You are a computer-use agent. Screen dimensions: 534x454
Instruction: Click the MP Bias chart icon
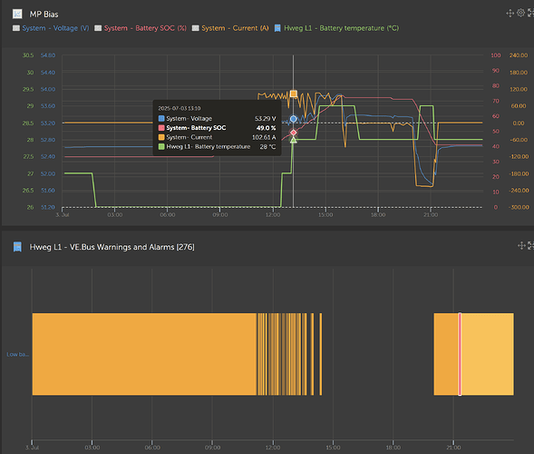pos(17,14)
